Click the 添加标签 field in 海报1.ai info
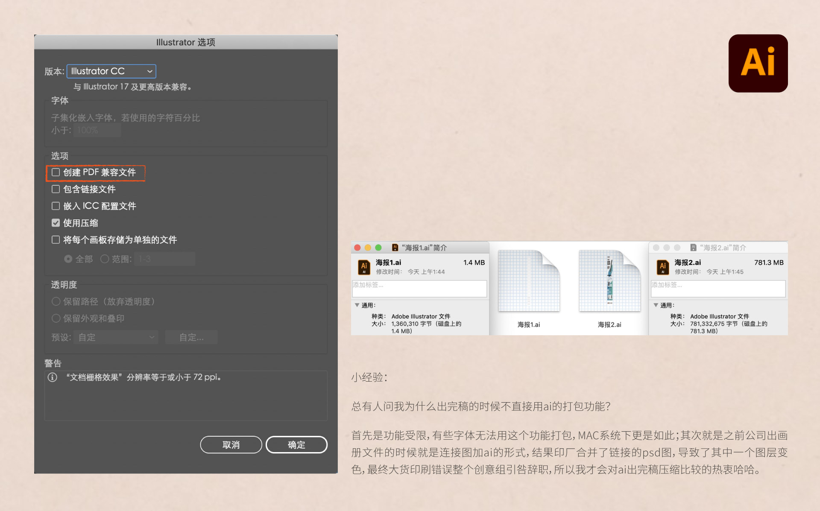820x511 pixels. coord(419,289)
